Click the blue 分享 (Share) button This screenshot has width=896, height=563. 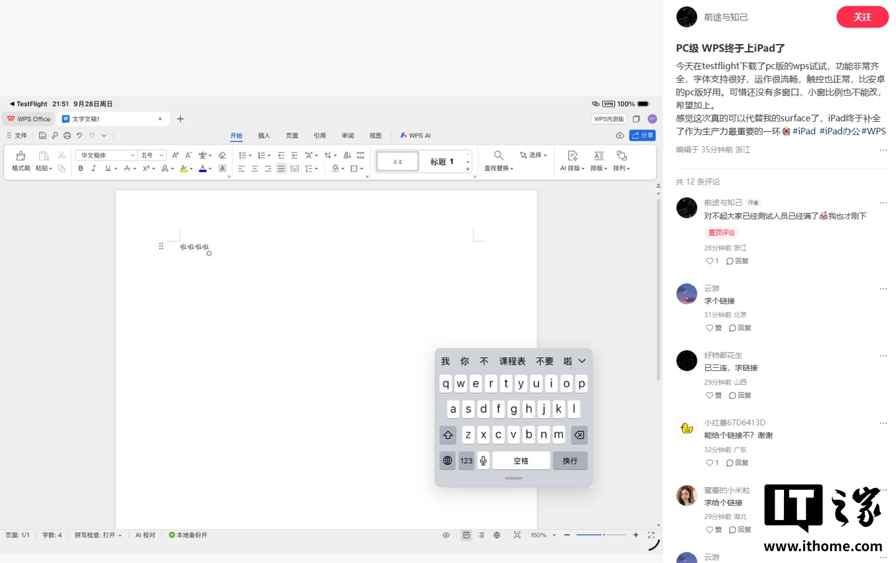click(643, 135)
